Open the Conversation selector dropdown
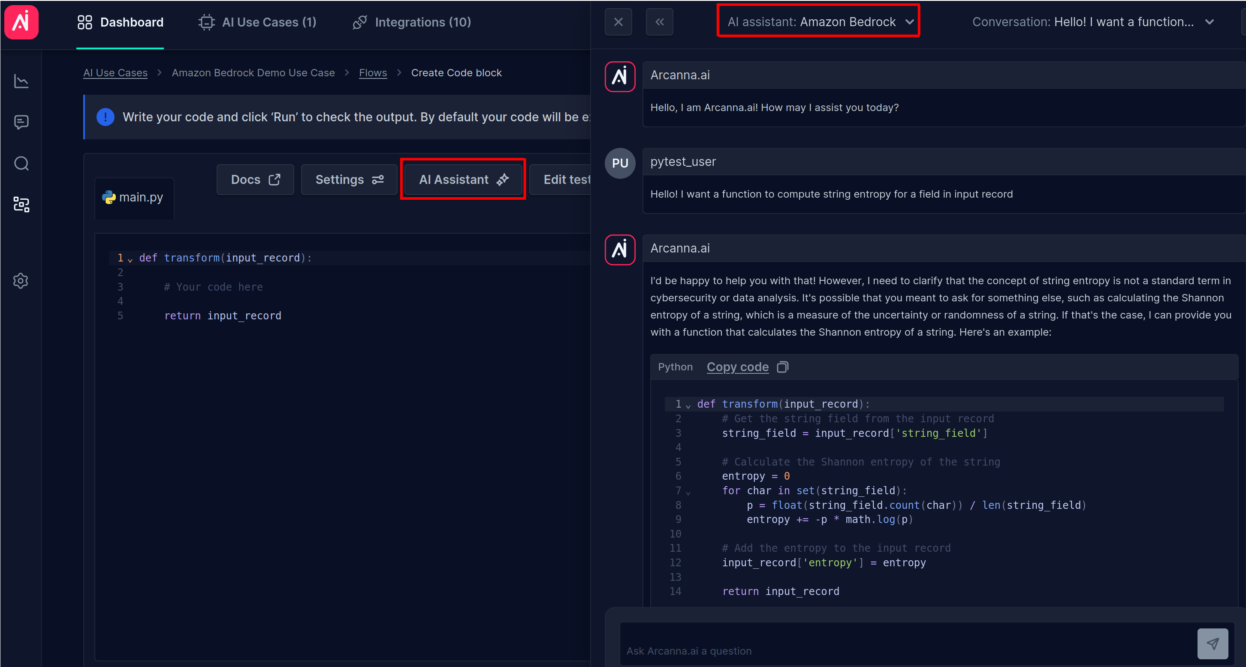The width and height of the screenshot is (1246, 667). pos(1093,22)
